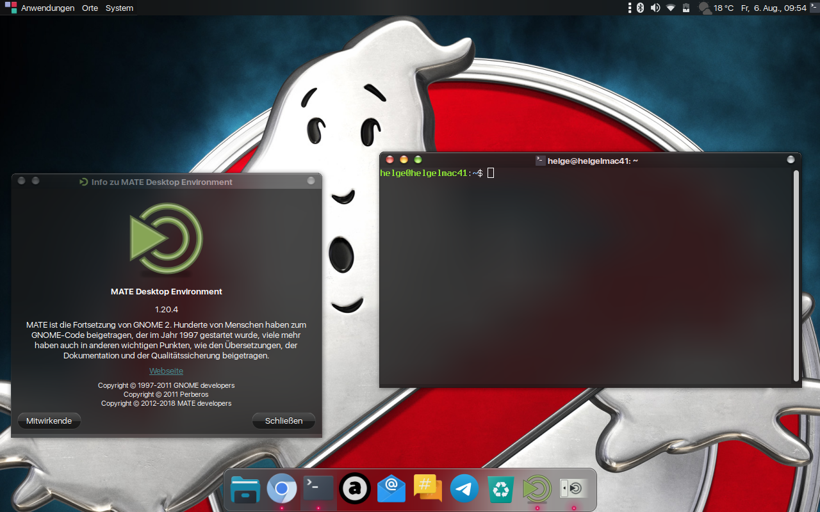Click the notification area handle dots
Image resolution: width=820 pixels, height=512 pixels.
pos(630,8)
